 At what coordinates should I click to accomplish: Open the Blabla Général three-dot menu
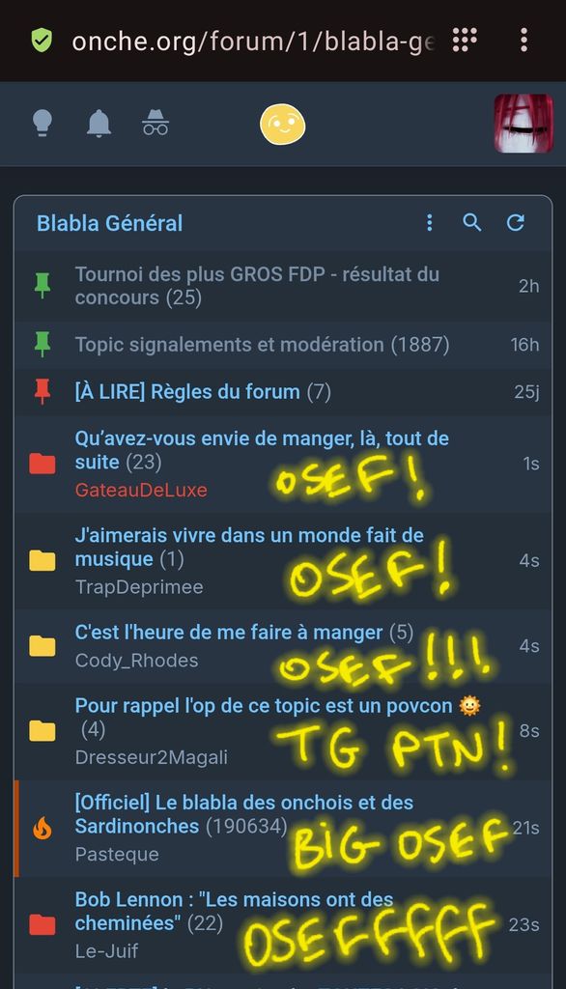coord(429,223)
